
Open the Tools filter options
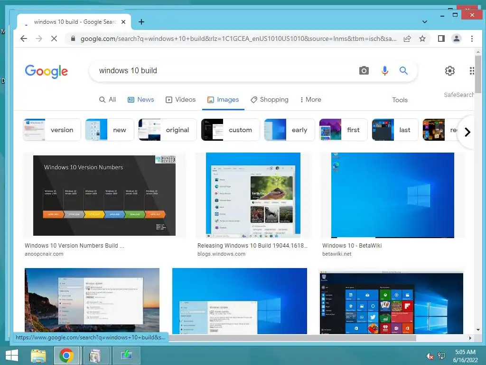point(400,100)
